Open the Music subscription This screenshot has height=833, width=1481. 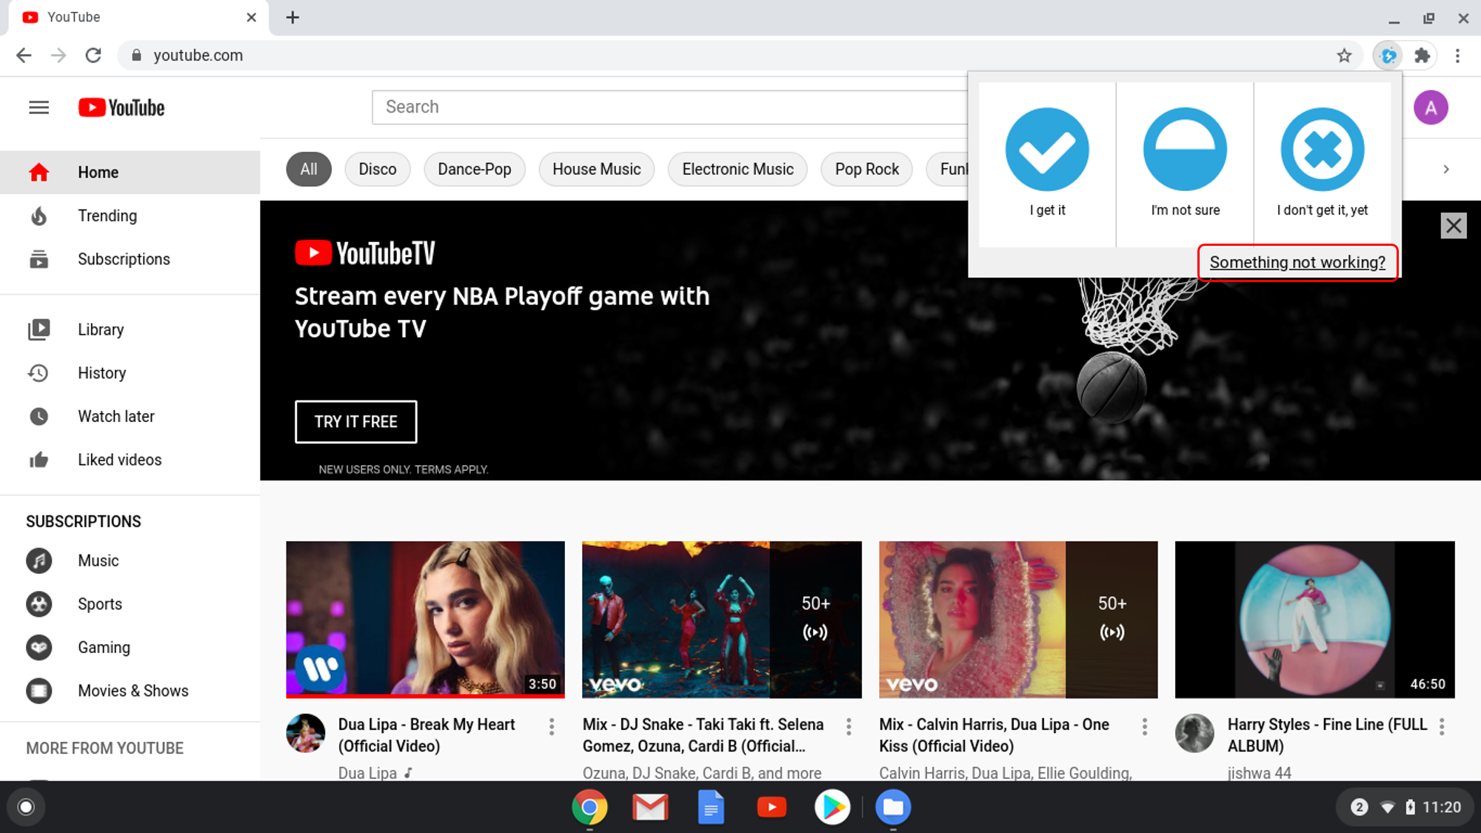click(130, 561)
